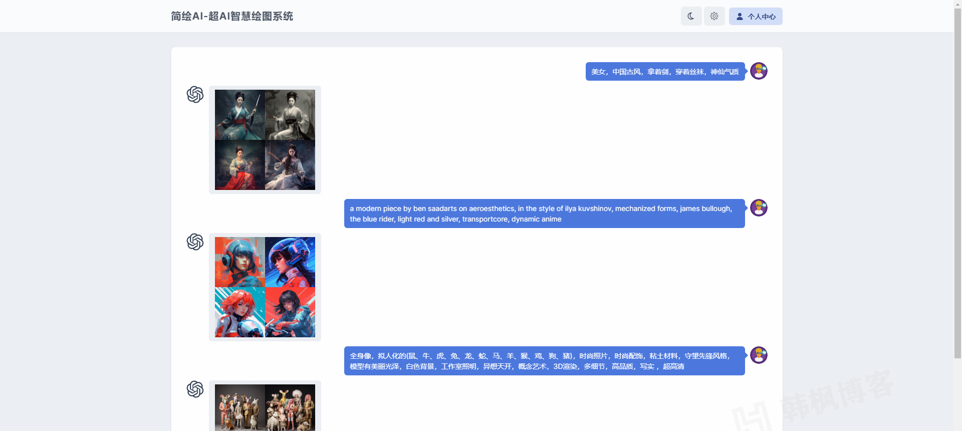Screen dimensions: 962x431
Task: Open the monochrome seated woman image
Action: (x=290, y=115)
